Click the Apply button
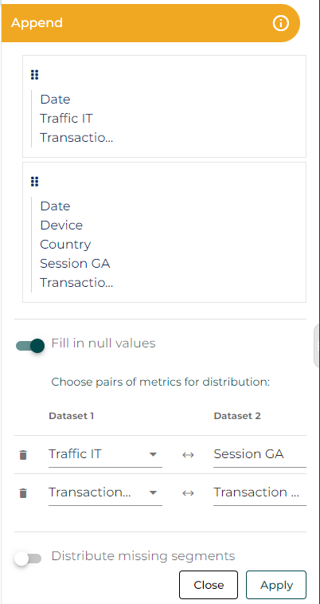This screenshot has height=604, width=320. click(276, 585)
